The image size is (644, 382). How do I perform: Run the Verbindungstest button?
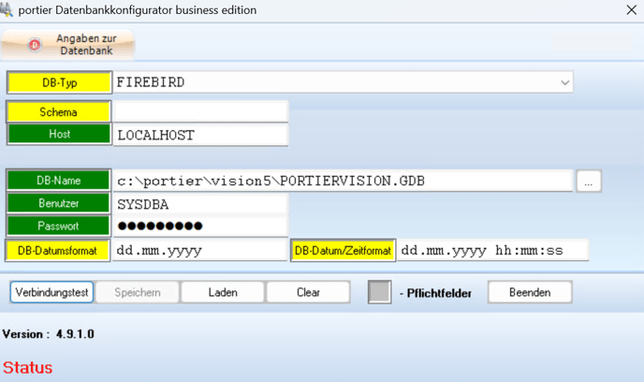(x=51, y=292)
